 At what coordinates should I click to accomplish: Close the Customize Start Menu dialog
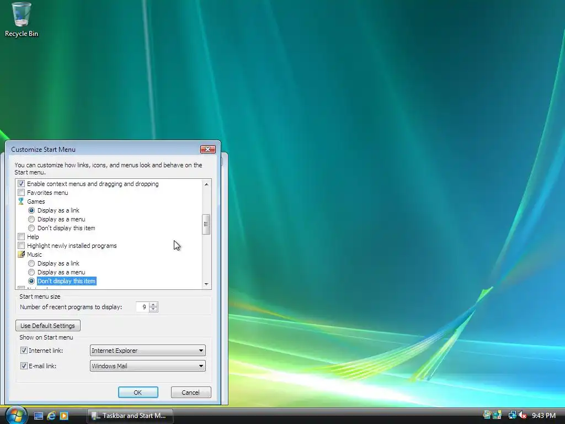[207, 149]
